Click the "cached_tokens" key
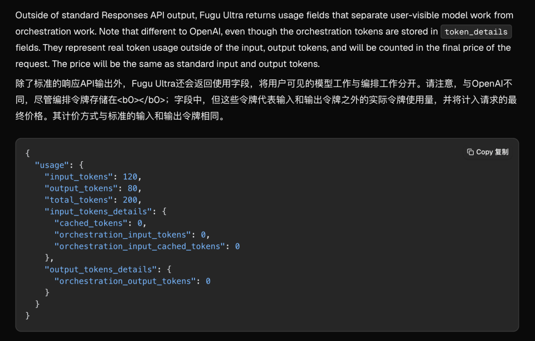Viewport: 535px width, 341px height. [x=91, y=223]
